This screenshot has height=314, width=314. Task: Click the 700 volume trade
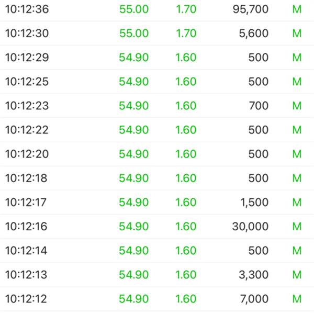pos(259,106)
